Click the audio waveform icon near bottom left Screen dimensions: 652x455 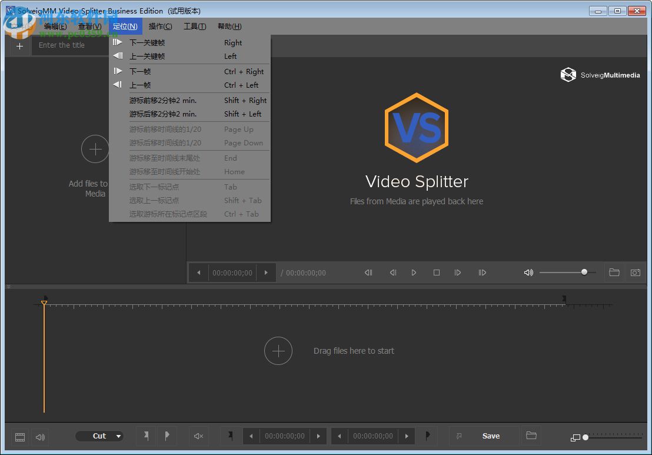click(40, 437)
